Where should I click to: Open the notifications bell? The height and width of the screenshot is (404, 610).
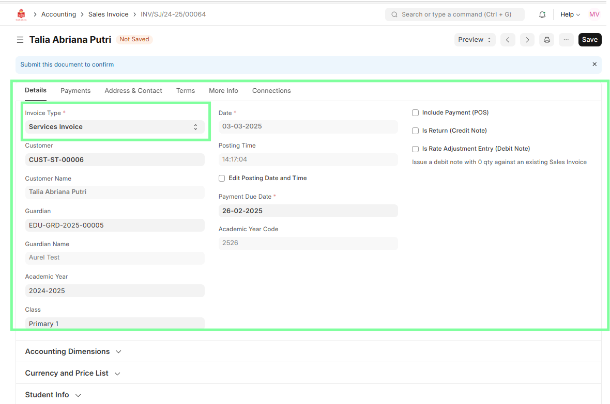pos(542,14)
